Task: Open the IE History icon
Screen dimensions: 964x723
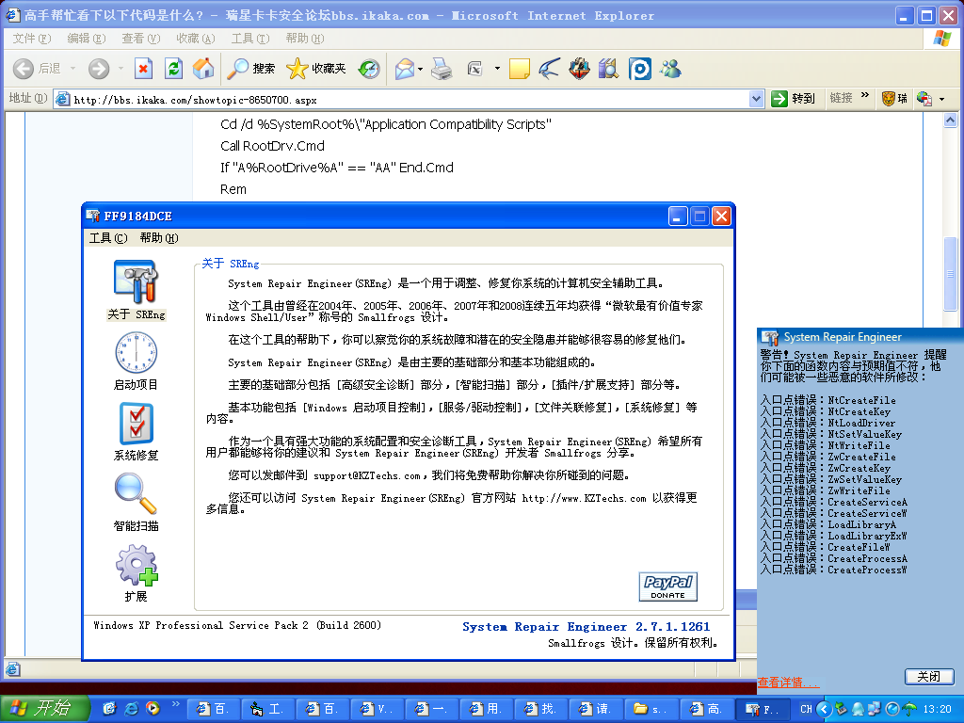Action: pyautogui.click(x=369, y=68)
